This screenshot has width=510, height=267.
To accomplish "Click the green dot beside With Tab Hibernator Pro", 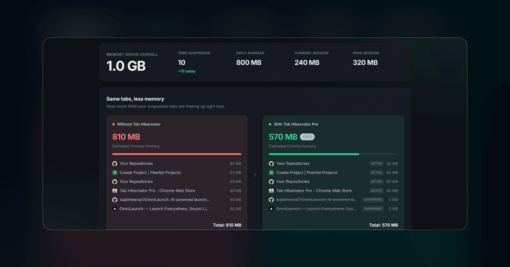I will coord(270,125).
